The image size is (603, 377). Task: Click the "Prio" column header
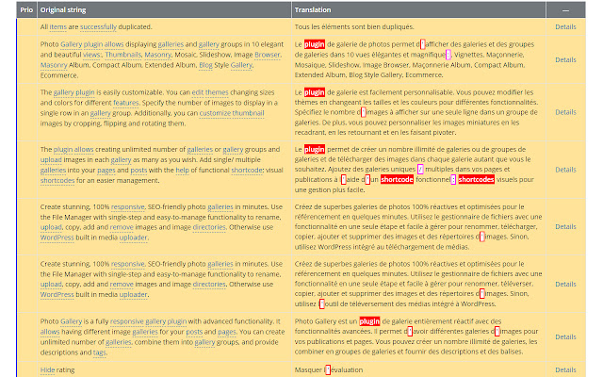tap(26, 10)
